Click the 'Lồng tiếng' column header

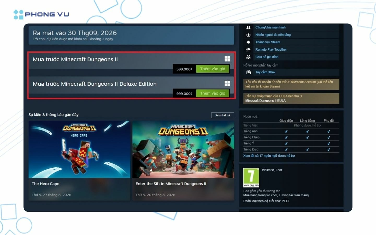pos(307,121)
